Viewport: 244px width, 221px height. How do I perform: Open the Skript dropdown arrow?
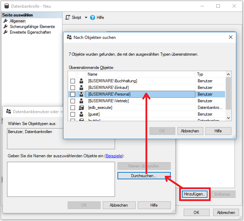(x=86, y=18)
